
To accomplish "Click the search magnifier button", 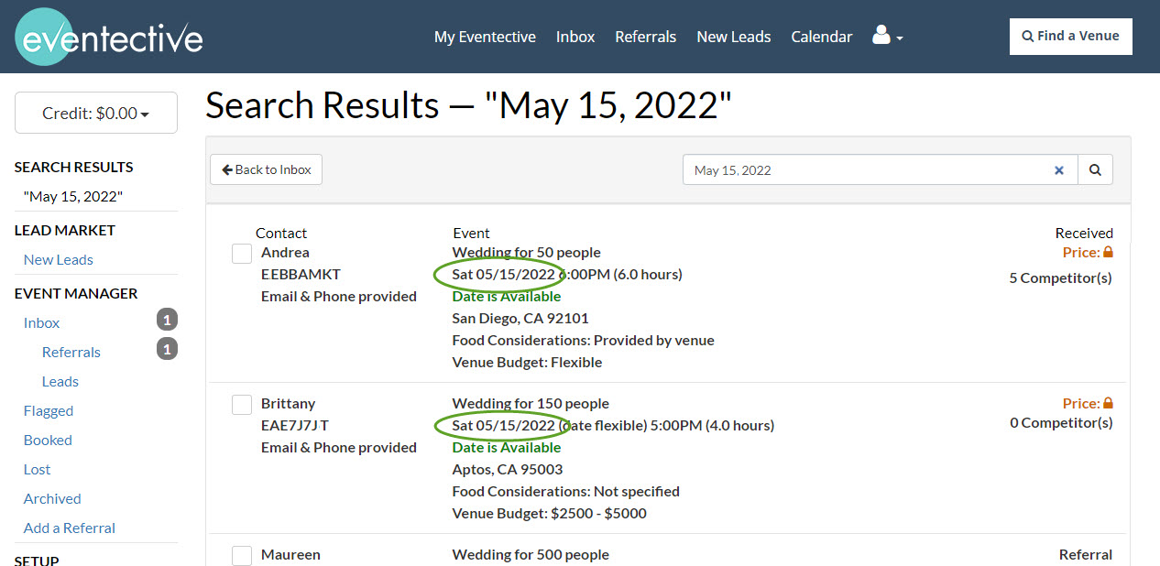I will 1095,169.
